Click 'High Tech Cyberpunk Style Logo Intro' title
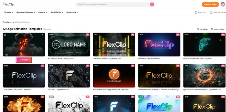226x112 pixels. (x=197, y=58)
